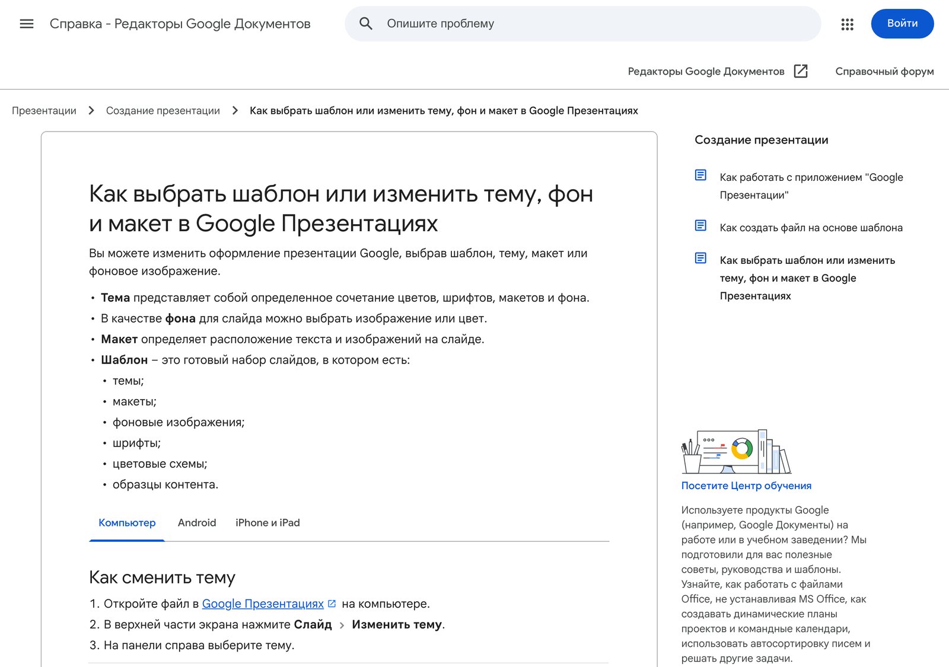Focus the Опишите проблему search field
The image size is (949, 667).
coord(582,24)
